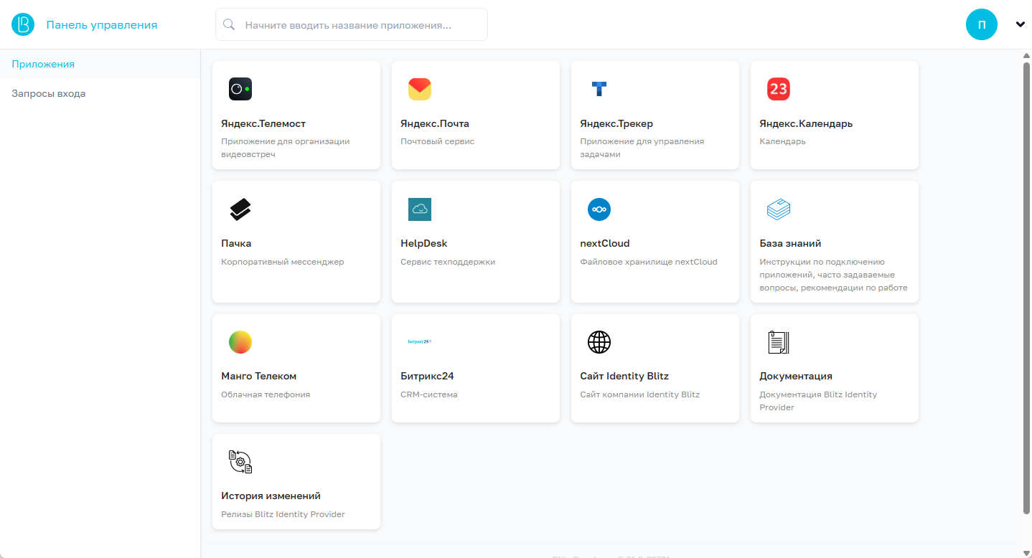Click the Пачка stacked layers icon
Image resolution: width=1032 pixels, height=558 pixels.
pyautogui.click(x=240, y=209)
